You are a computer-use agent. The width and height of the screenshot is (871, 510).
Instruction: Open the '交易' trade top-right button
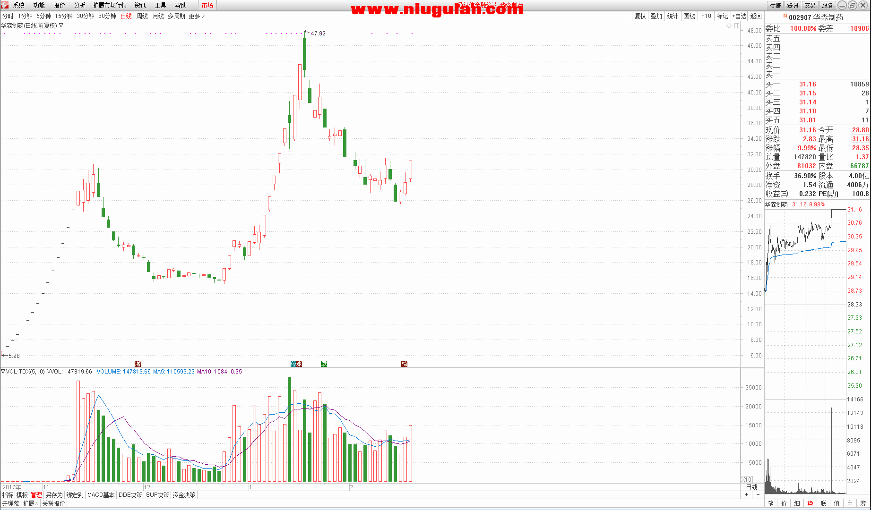tap(811, 6)
